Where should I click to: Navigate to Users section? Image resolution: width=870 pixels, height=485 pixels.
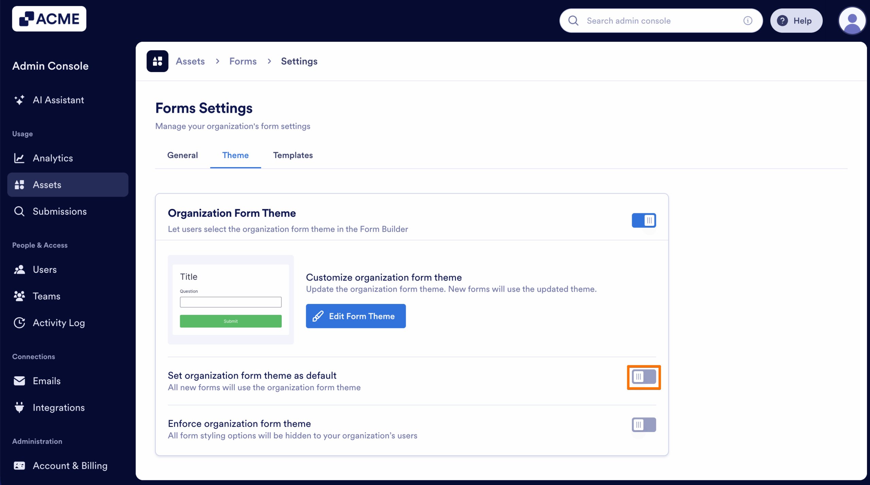[45, 269]
